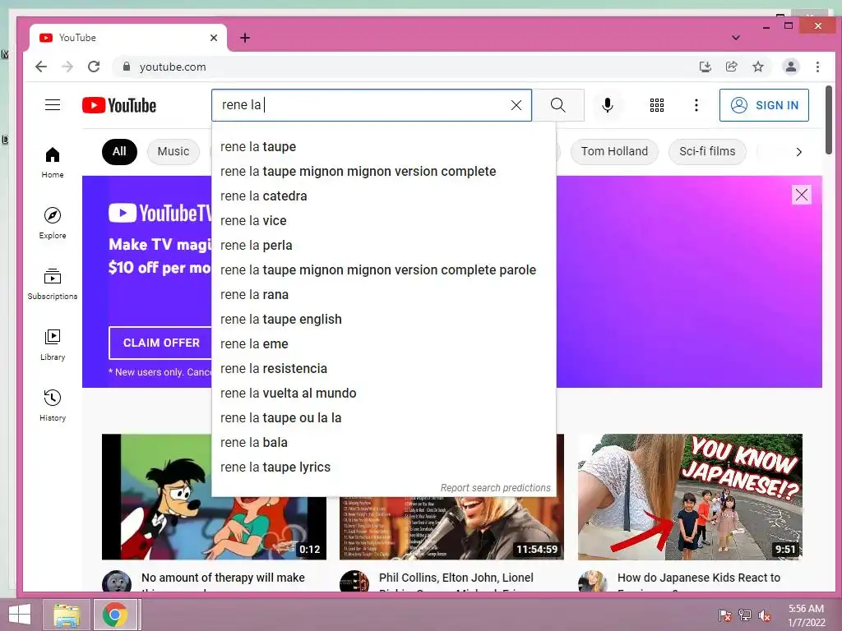Choose suggestion 'rene la taupe ou la la'
Viewport: 842px width, 631px height.
(x=384, y=418)
